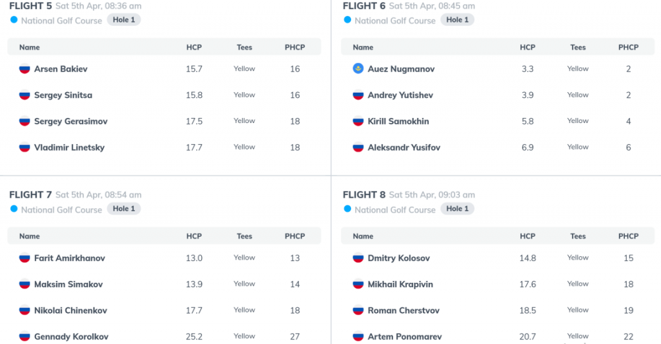
Task: Click the flag icon beside Dmitry Kolosov
Action: [358, 258]
